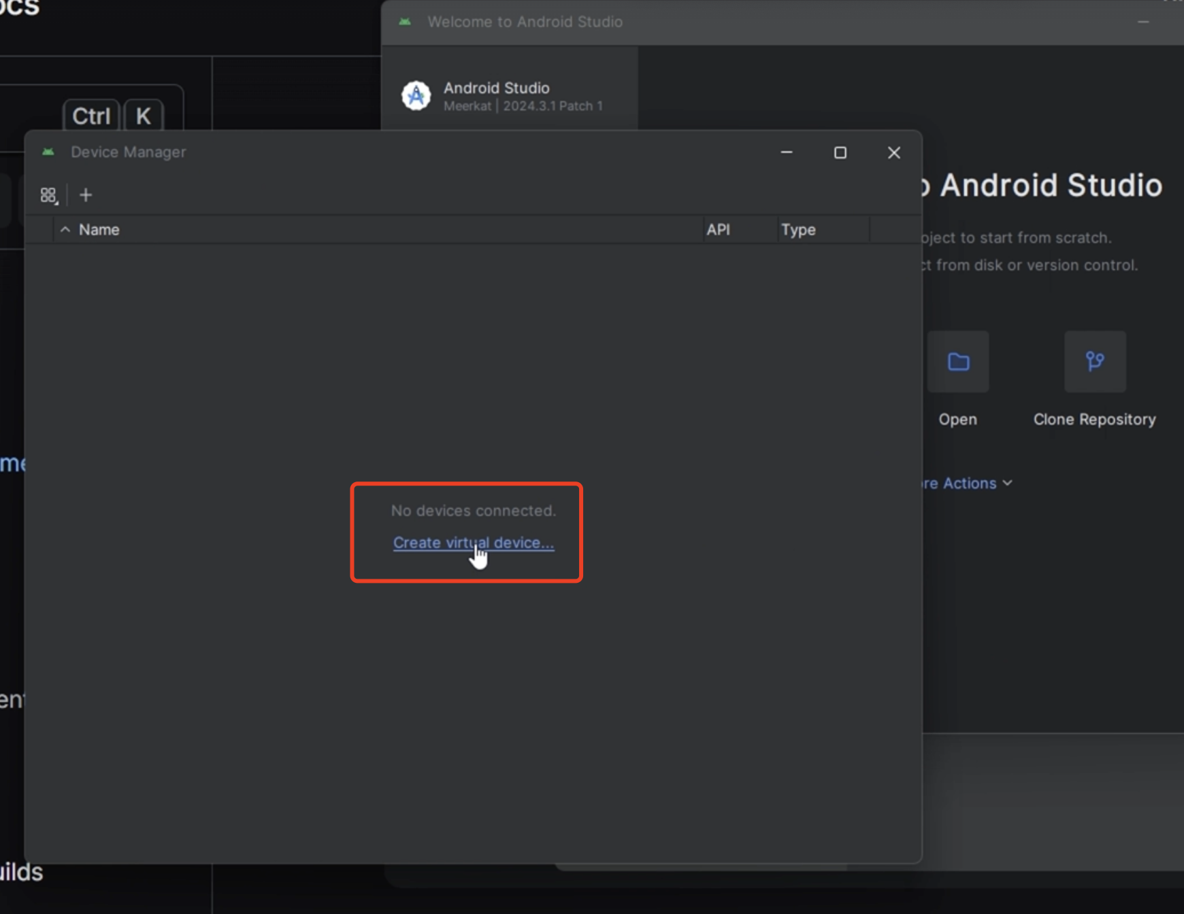The height and width of the screenshot is (914, 1184).
Task: Maximize the Device Manager window
Action: point(840,152)
